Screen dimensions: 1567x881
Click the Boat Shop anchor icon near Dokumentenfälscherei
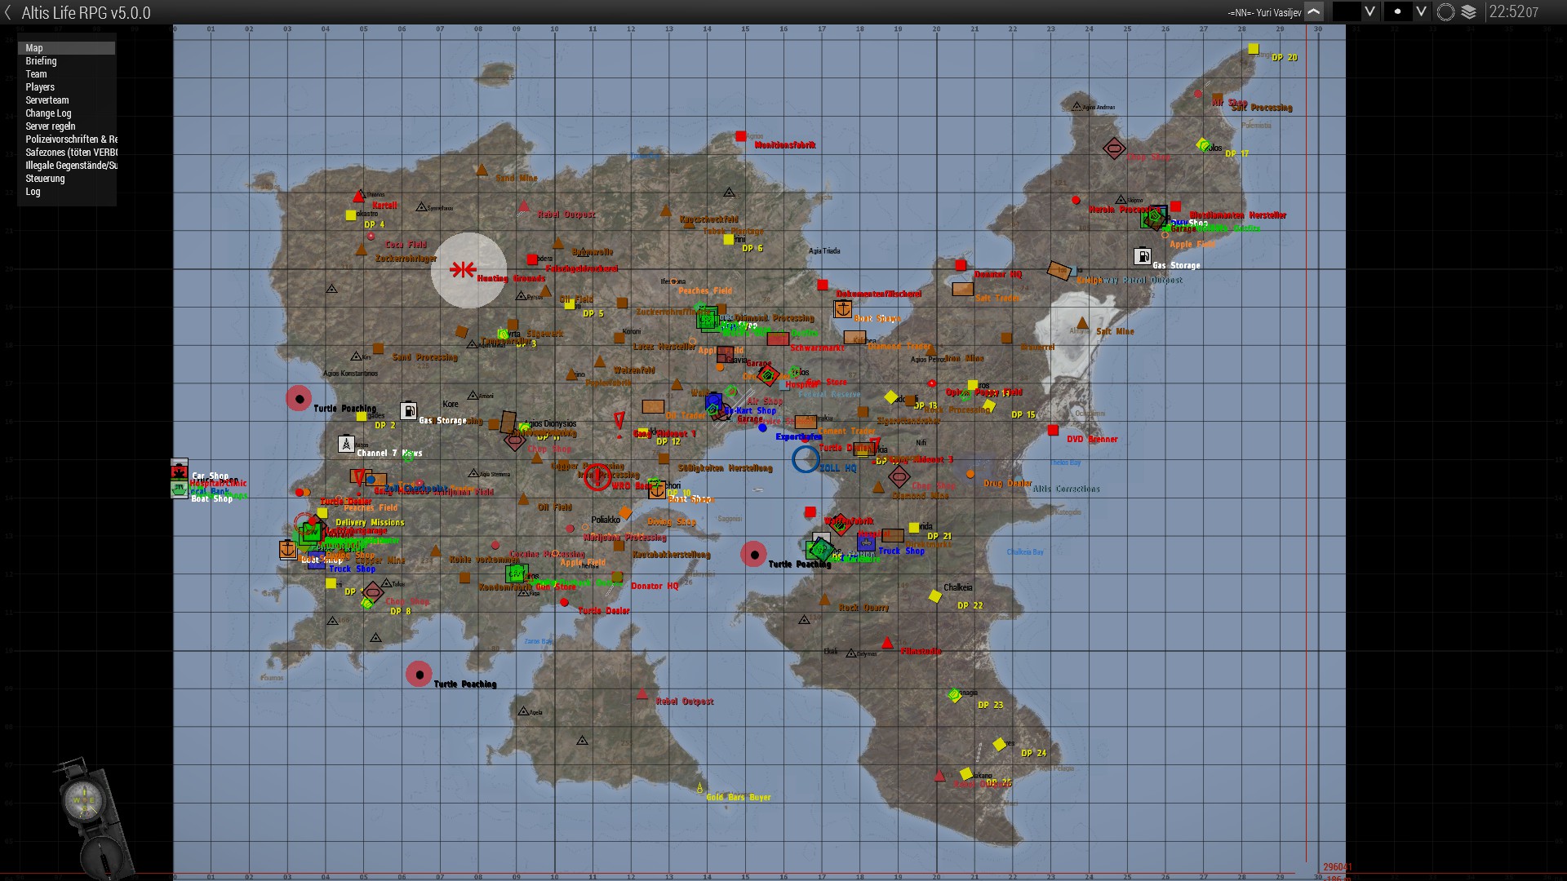tap(842, 309)
